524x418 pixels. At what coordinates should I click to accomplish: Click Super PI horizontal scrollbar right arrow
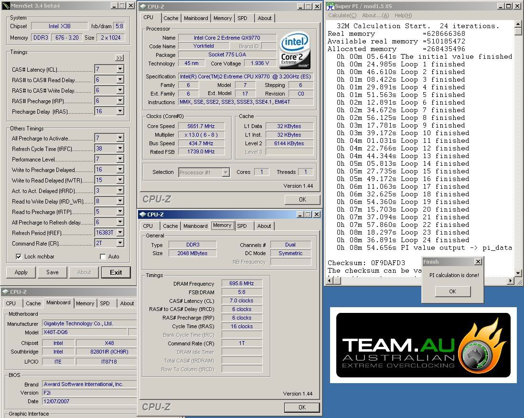click(510, 281)
